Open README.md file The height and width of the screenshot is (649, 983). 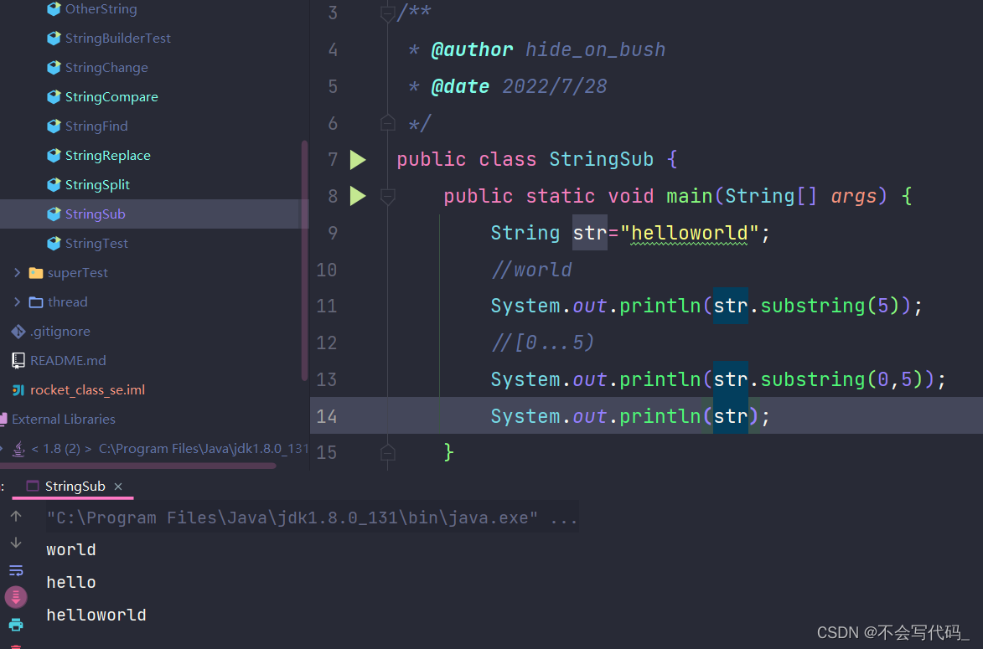(69, 360)
